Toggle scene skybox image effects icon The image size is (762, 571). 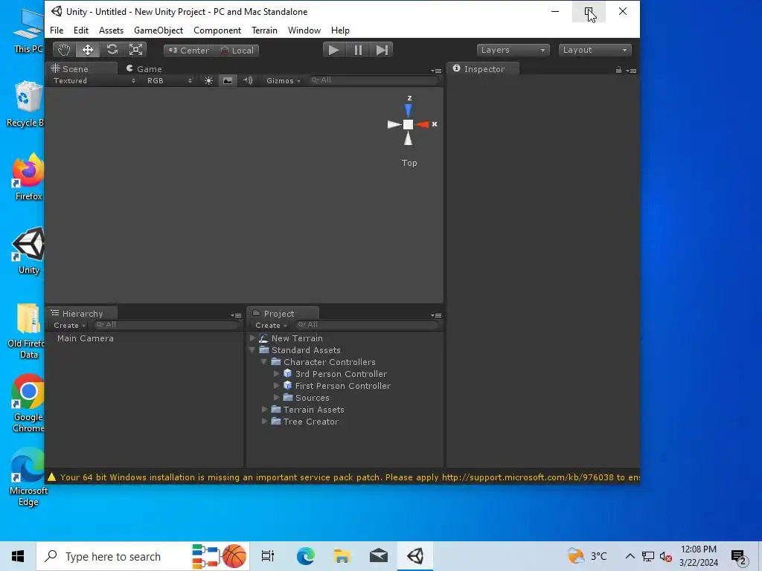pos(228,80)
